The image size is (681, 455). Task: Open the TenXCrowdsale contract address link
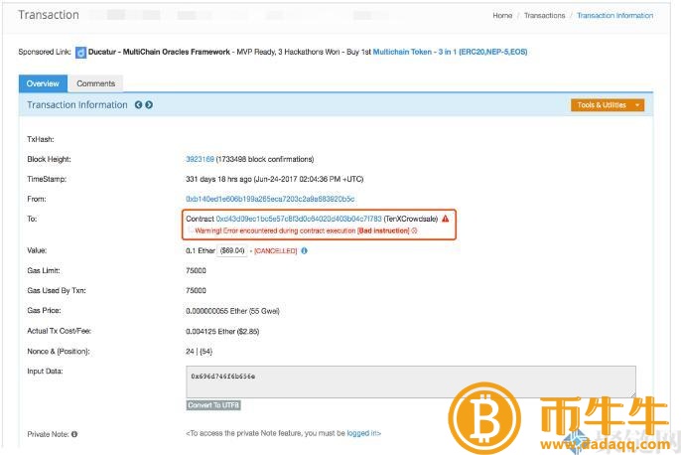299,219
